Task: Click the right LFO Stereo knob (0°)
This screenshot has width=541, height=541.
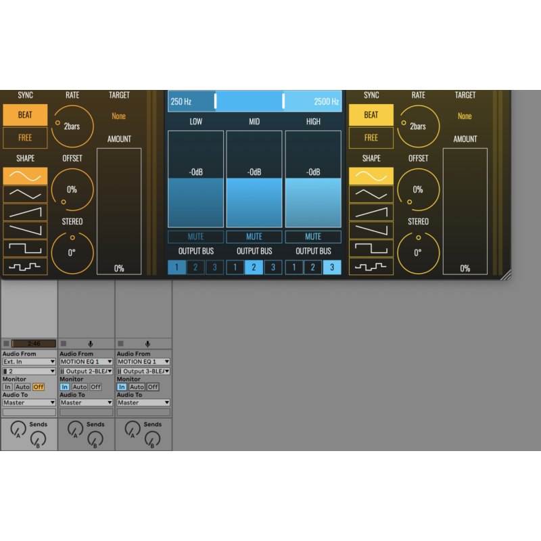Action: coord(419,253)
